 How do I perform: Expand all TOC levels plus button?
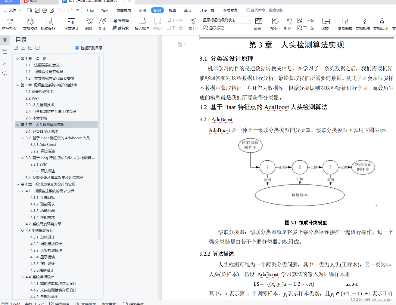click(30, 48)
